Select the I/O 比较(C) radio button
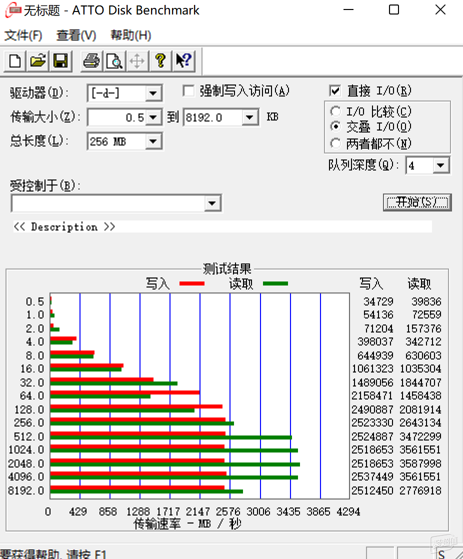This screenshot has width=463, height=559. [x=335, y=111]
